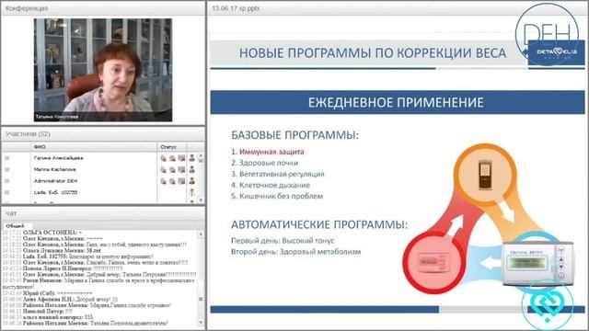The width and height of the screenshot is (589, 331).
Task: Select participant Marina Kachanova
Action: click(54, 169)
